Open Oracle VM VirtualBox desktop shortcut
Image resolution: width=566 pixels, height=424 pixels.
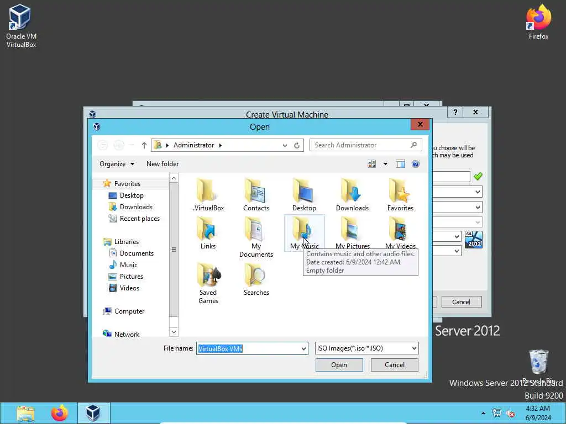[x=21, y=26]
